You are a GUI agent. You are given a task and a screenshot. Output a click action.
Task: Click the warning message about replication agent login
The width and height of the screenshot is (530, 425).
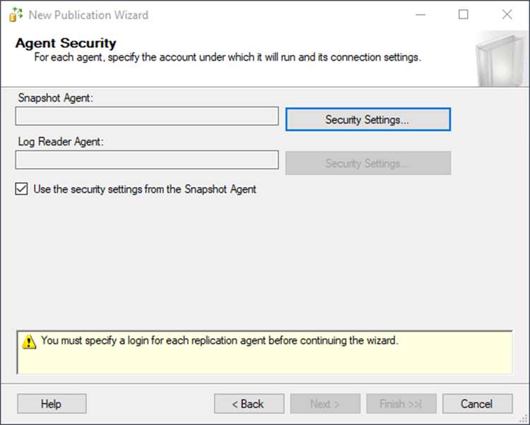(x=220, y=340)
